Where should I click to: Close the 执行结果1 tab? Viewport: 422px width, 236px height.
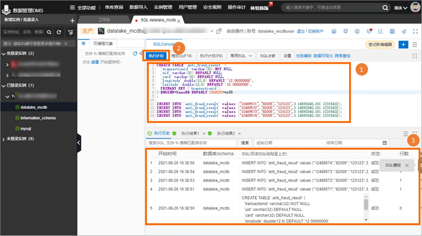[x=204, y=134]
